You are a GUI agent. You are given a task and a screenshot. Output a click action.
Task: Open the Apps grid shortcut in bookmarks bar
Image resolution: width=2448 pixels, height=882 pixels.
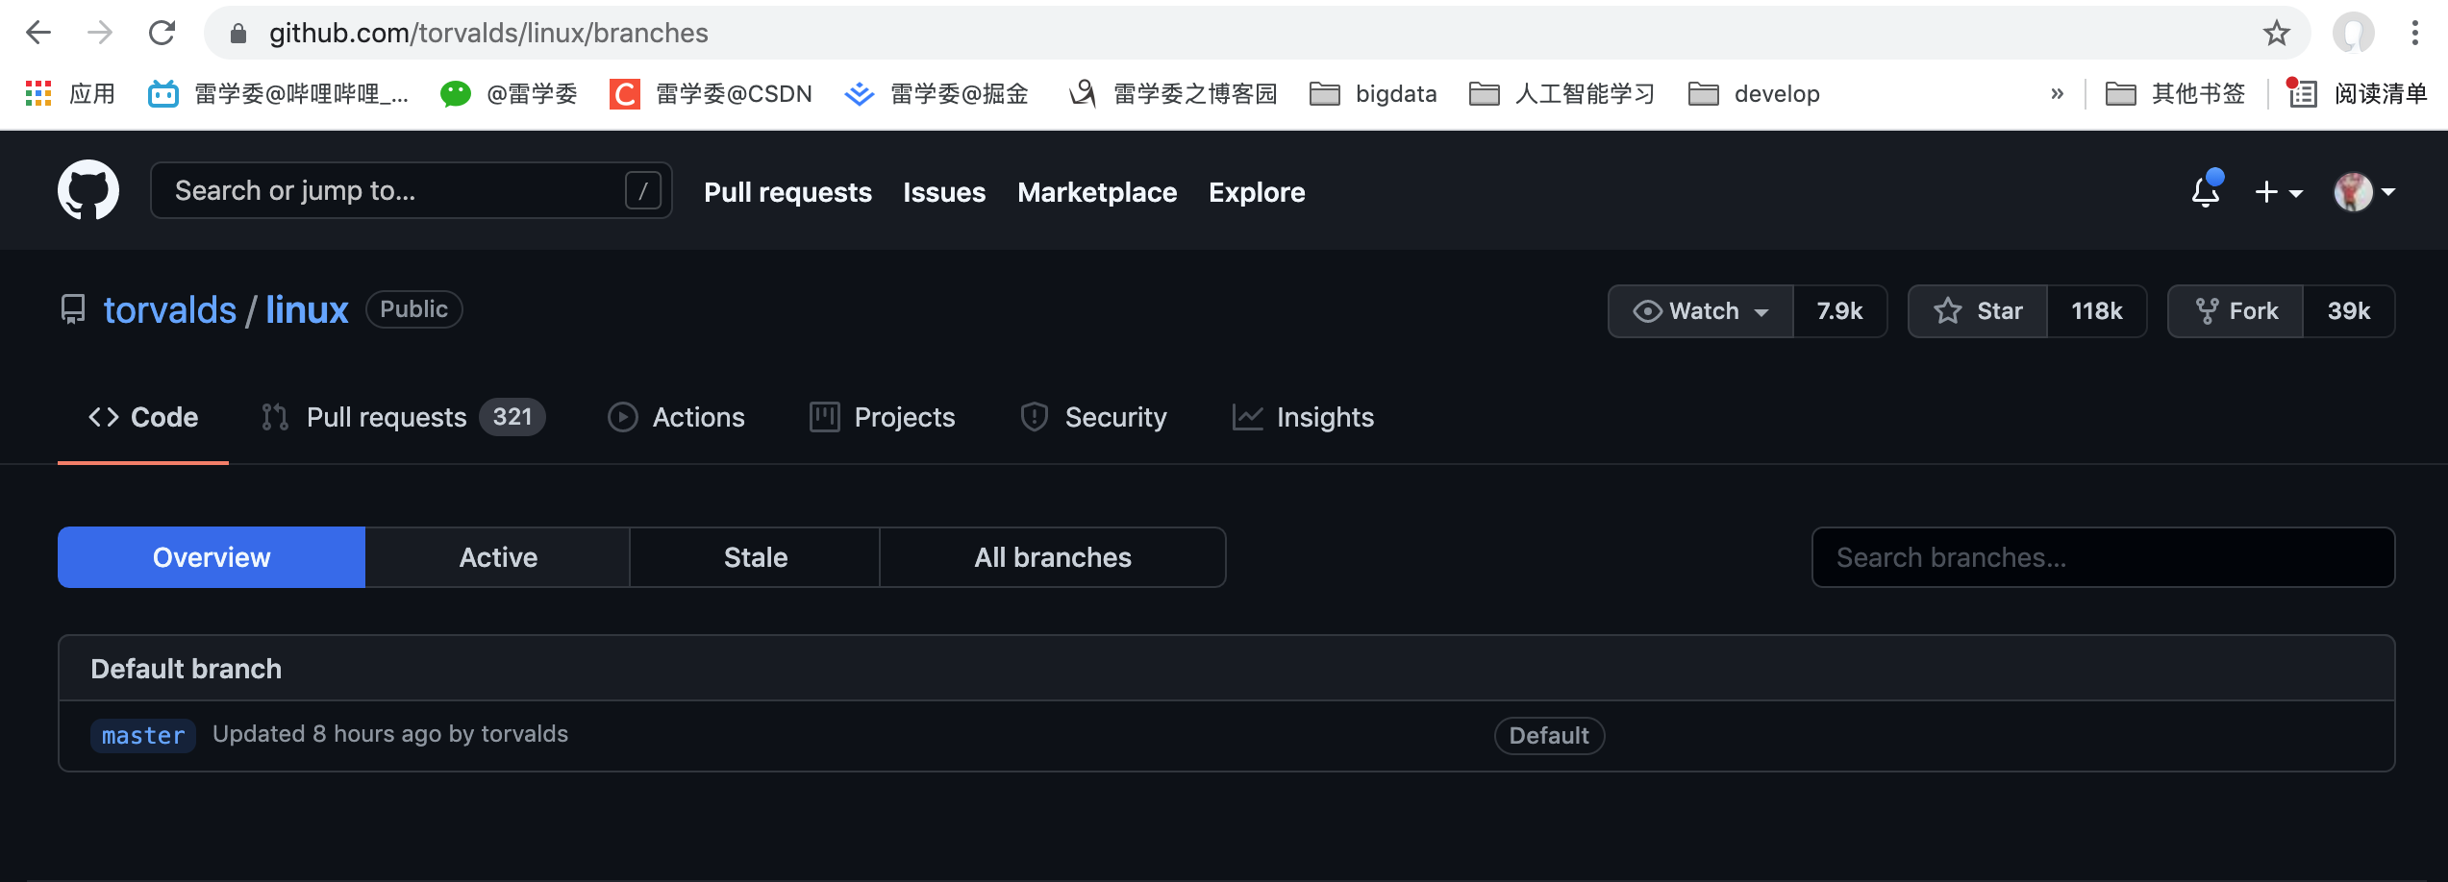[x=69, y=93]
